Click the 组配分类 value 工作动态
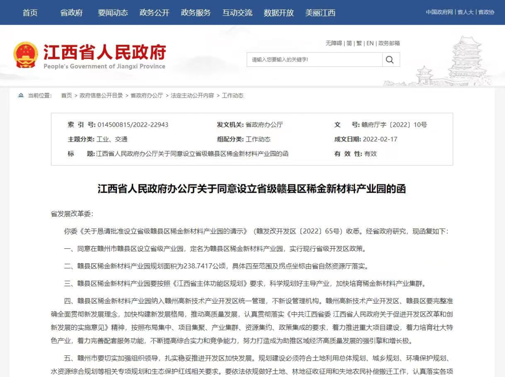This screenshot has height=377, width=505. coord(258,139)
